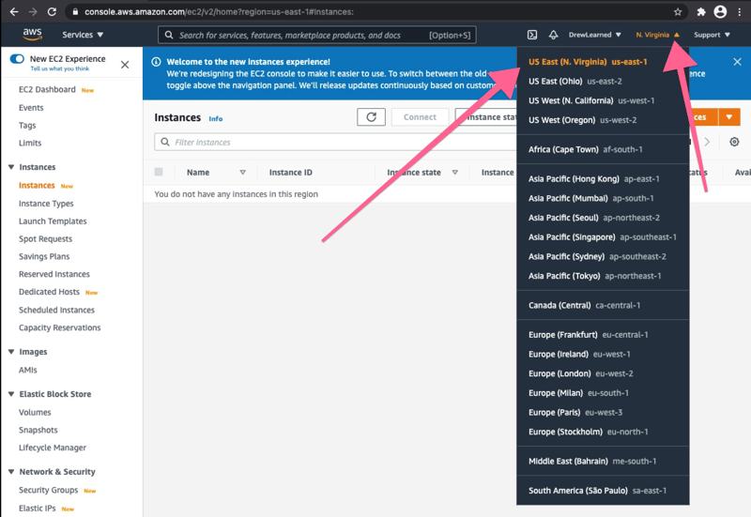The width and height of the screenshot is (751, 517).
Task: Open Launch Templates in sidebar
Action: (x=53, y=221)
